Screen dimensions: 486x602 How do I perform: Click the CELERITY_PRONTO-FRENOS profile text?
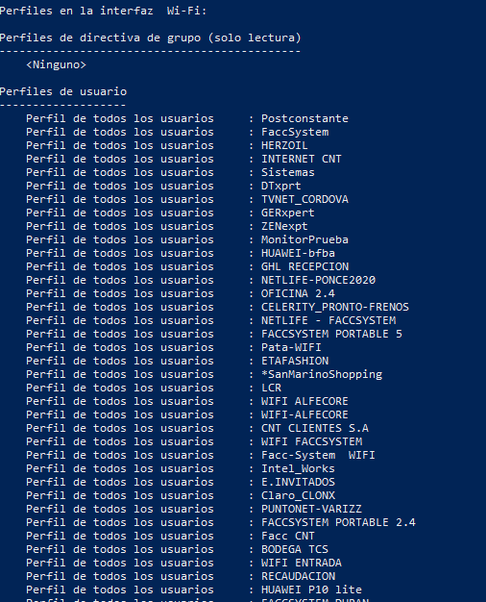tap(335, 307)
